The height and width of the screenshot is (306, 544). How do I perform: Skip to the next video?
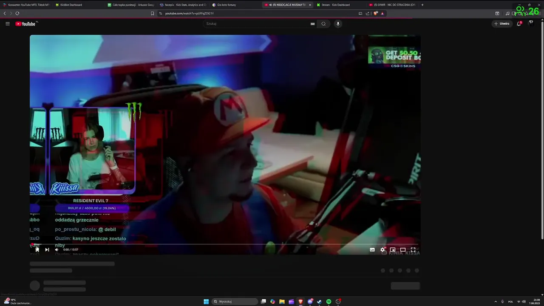pos(47,249)
